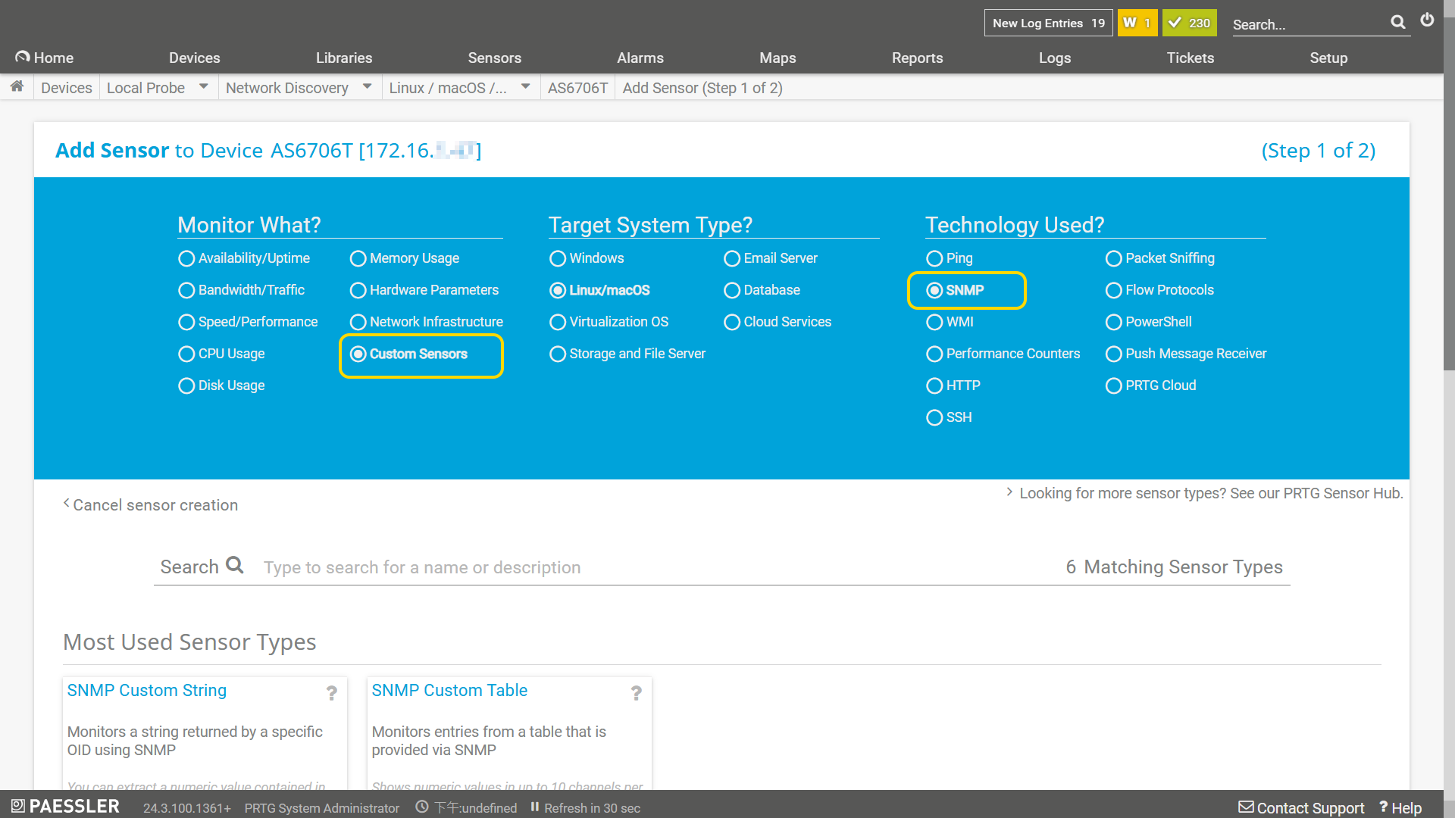Expand the Linux / macOS breadcrumb dropdown
Viewport: 1455px width, 818px height.
[525, 86]
